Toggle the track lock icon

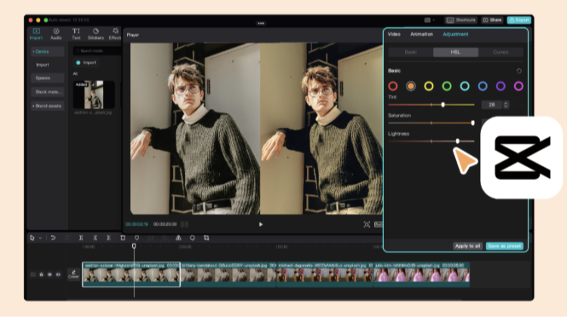(42, 275)
